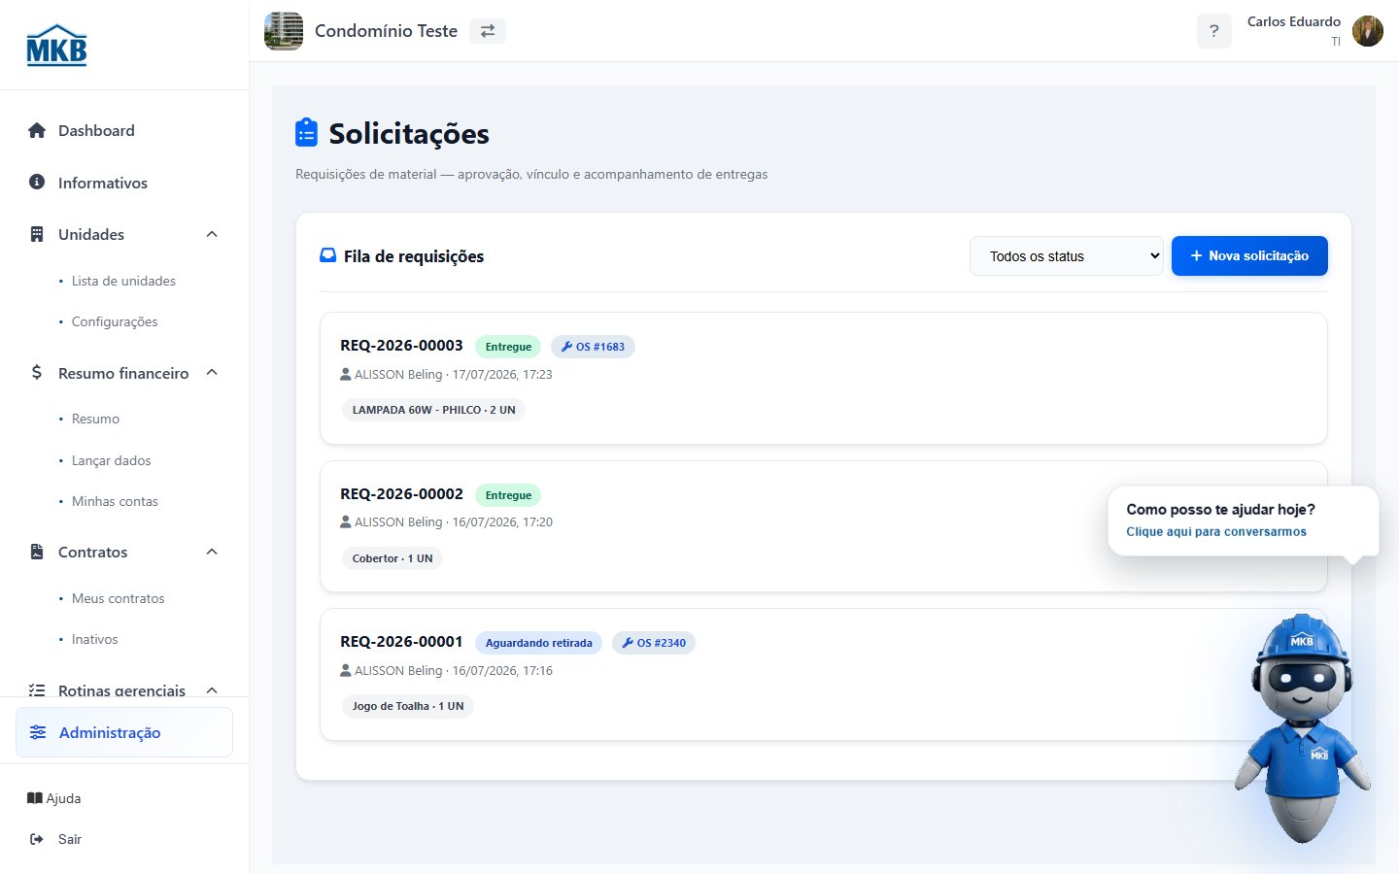Click the Jogo de Toalha item chip
Viewport: 1399px width, 874px height.
(x=408, y=706)
